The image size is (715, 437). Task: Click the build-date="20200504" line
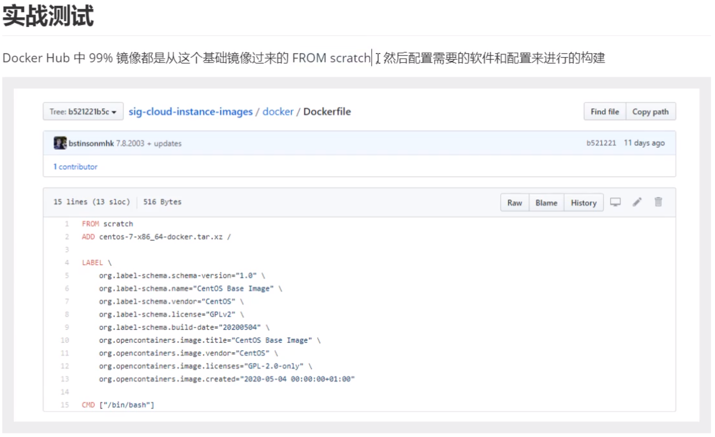point(184,327)
